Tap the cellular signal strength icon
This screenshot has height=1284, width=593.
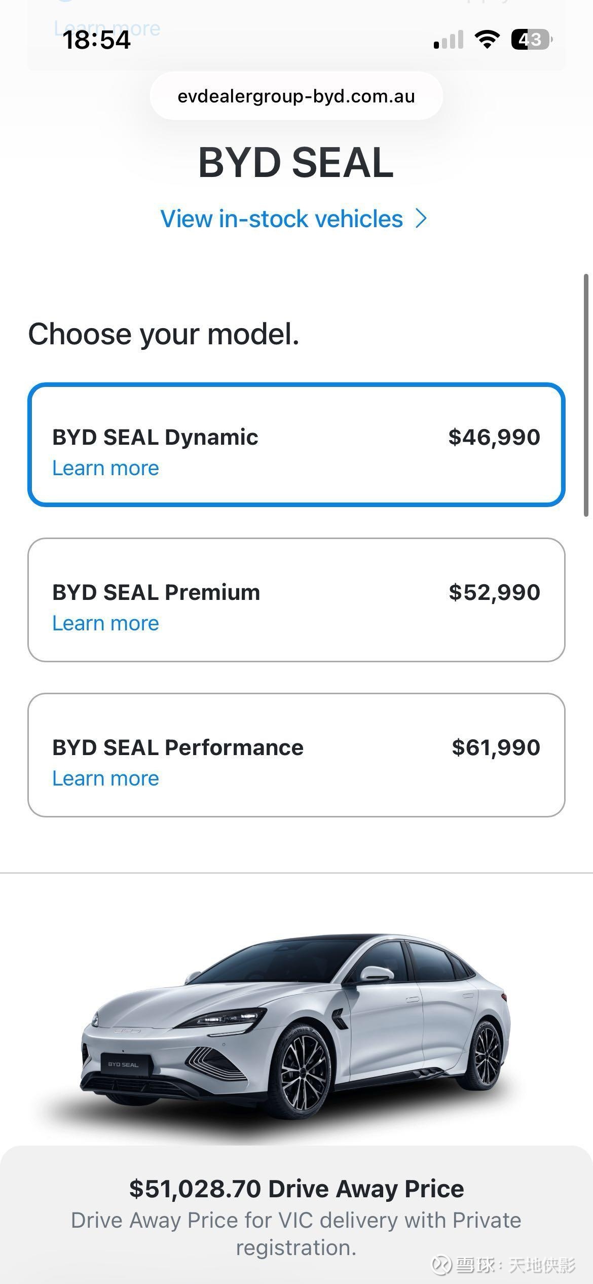[449, 40]
